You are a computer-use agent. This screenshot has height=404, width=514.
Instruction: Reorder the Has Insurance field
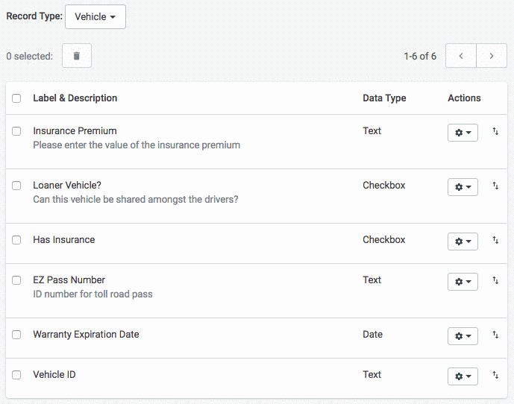(x=495, y=241)
